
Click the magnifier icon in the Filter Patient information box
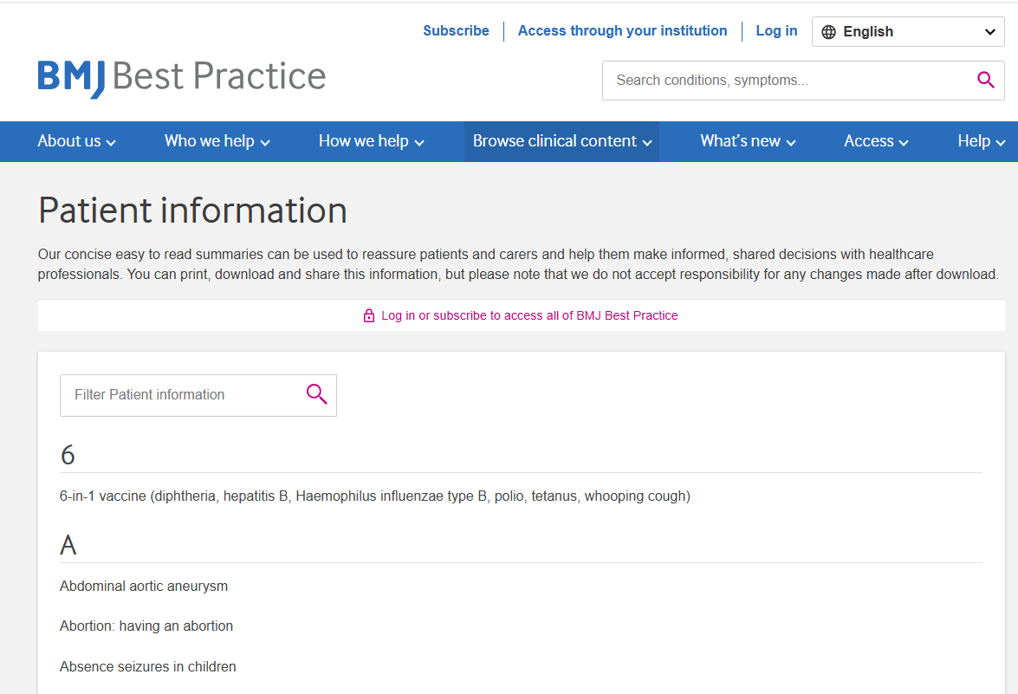pos(316,393)
